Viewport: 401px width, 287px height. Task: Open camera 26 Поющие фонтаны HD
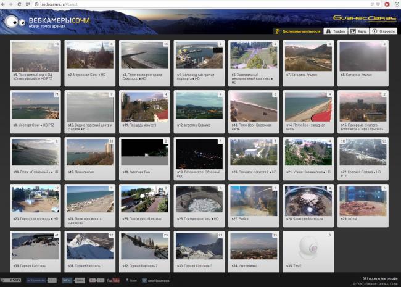point(199,206)
